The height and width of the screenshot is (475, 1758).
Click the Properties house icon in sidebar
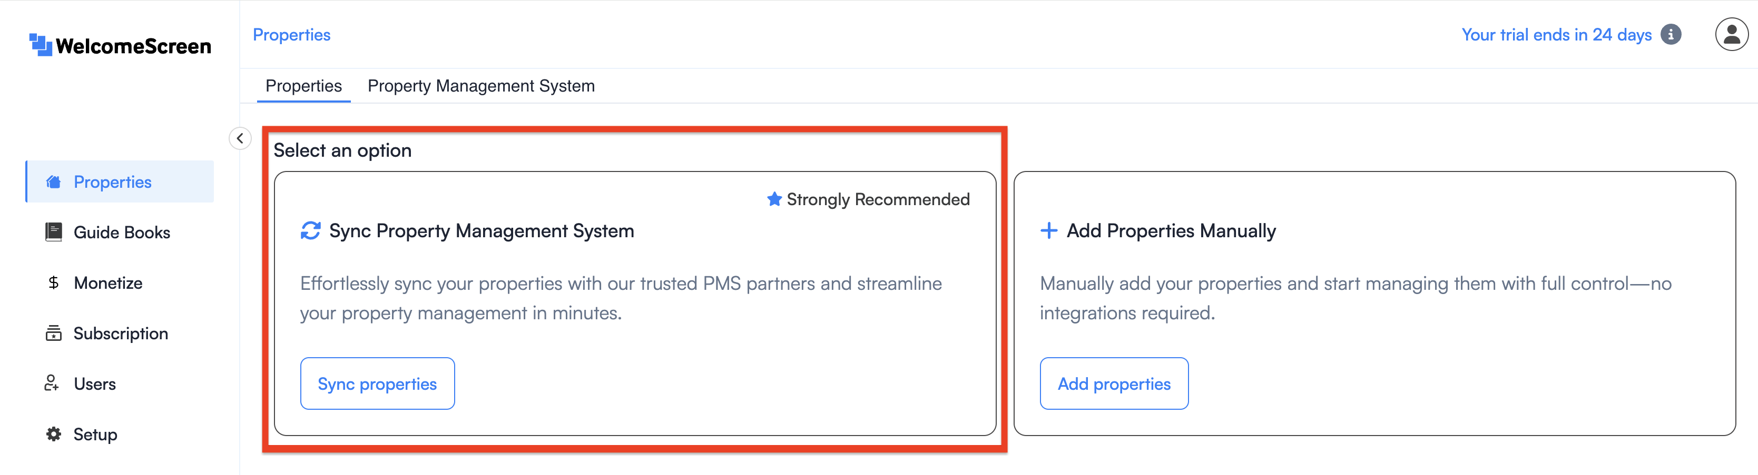(x=53, y=182)
